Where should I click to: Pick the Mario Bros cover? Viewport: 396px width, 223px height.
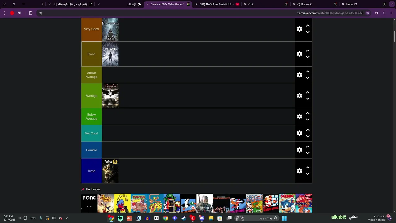tap(271, 203)
